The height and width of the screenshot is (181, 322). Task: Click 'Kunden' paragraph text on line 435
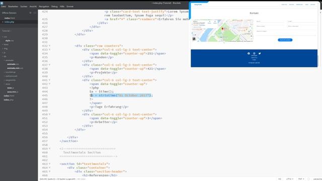click(x=101, y=57)
